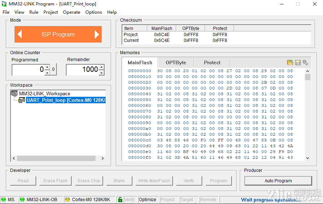
Task: Select UART_Print_loop project in workspace
Action: 66,100
